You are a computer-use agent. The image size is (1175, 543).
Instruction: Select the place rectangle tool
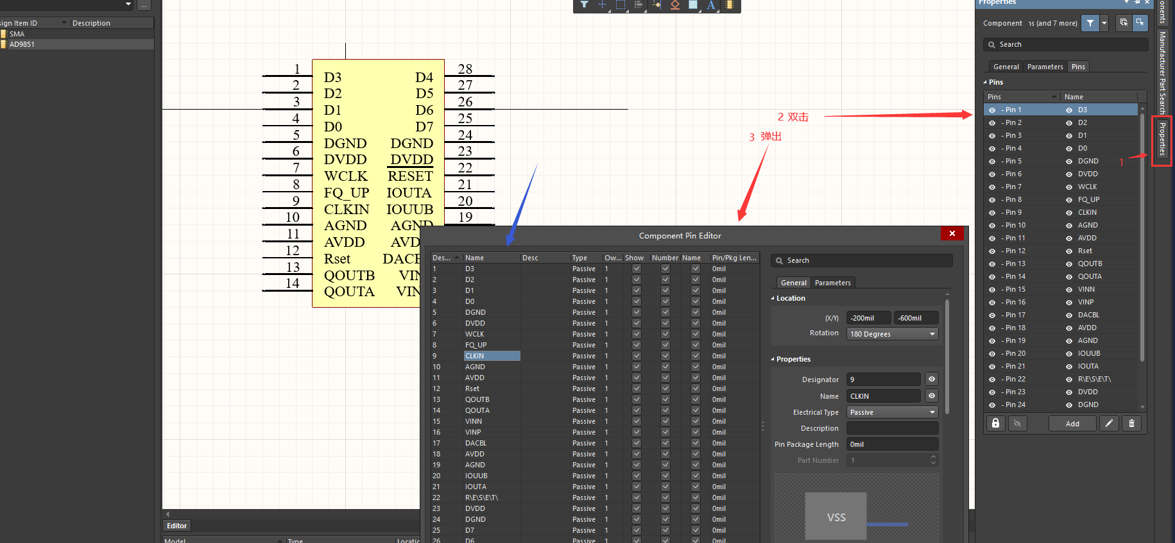coord(693,4)
